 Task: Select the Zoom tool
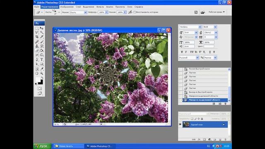point(41,73)
